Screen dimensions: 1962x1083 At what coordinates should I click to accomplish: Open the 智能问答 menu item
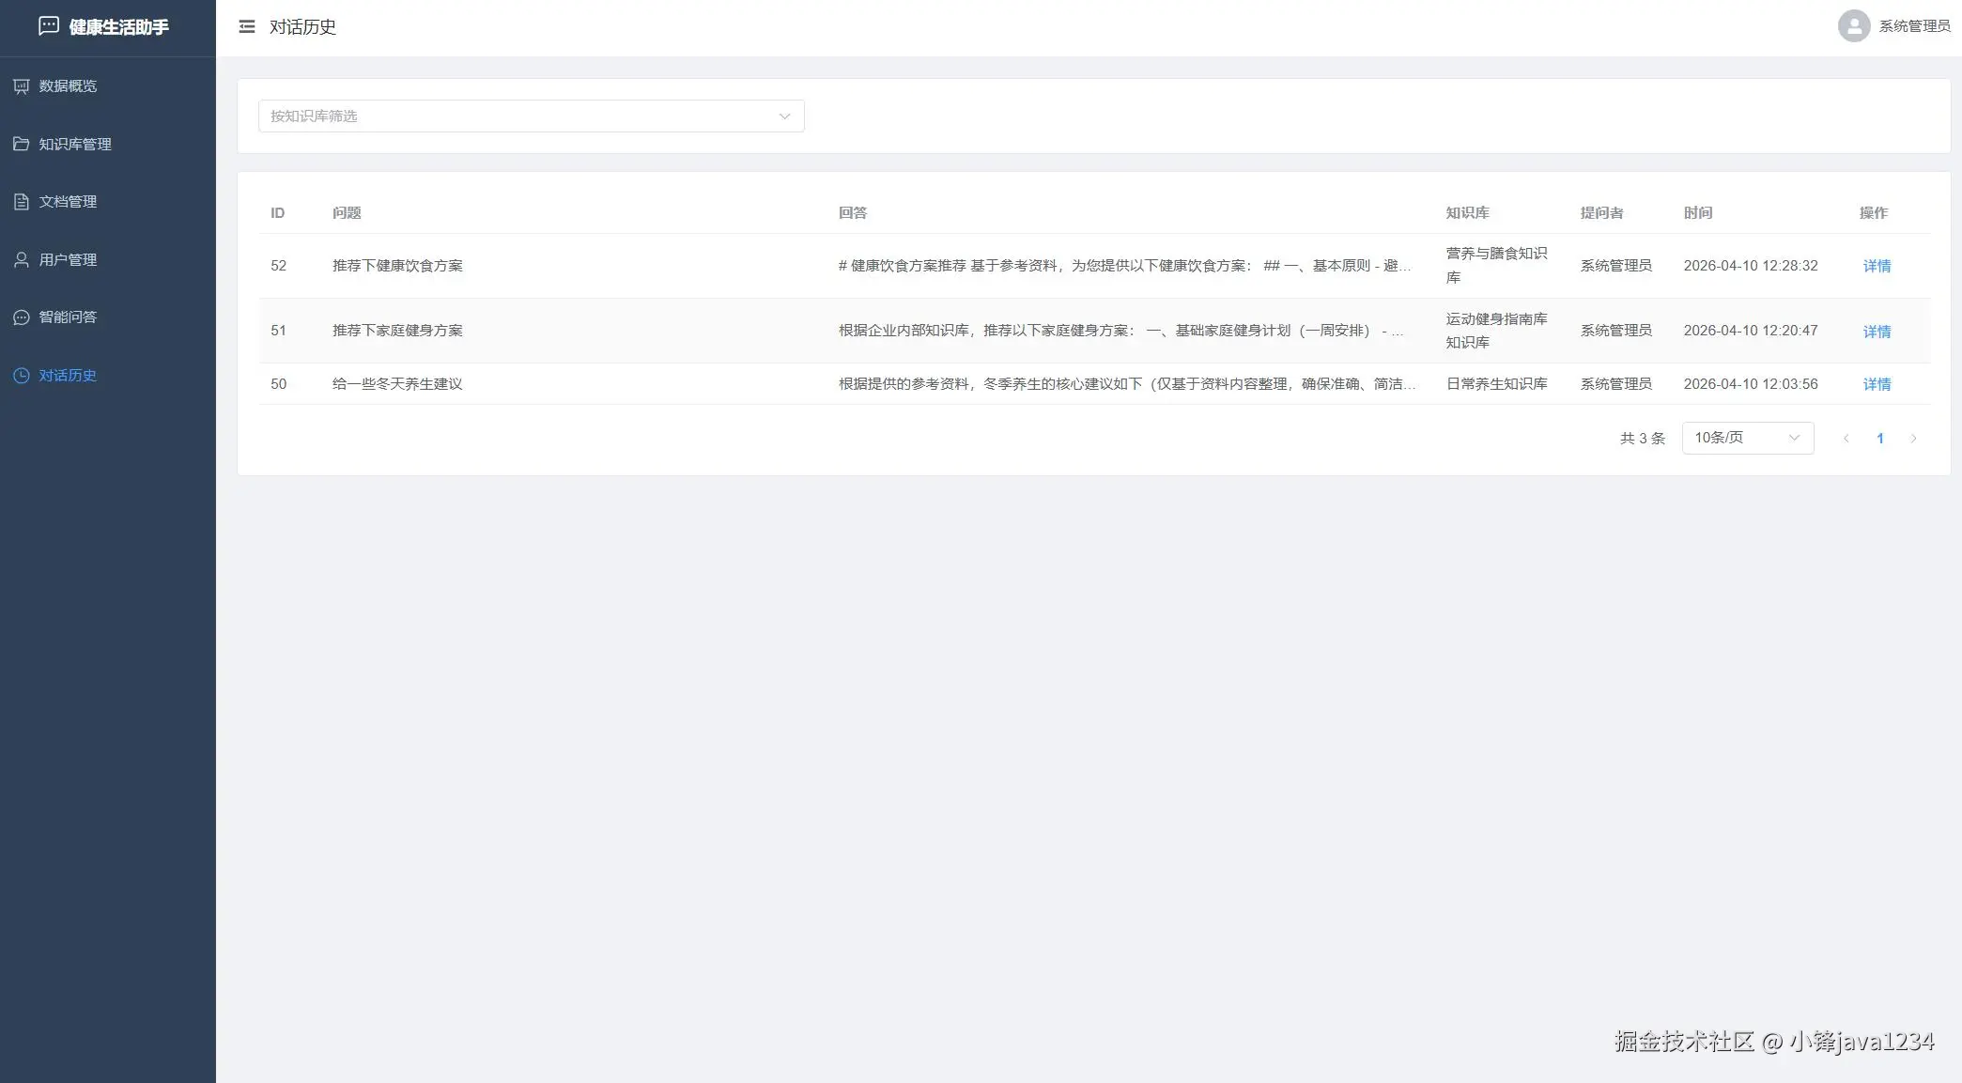pos(68,317)
